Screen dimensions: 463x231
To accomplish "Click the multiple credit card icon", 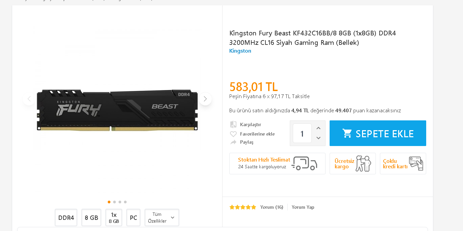I will tap(416, 163).
